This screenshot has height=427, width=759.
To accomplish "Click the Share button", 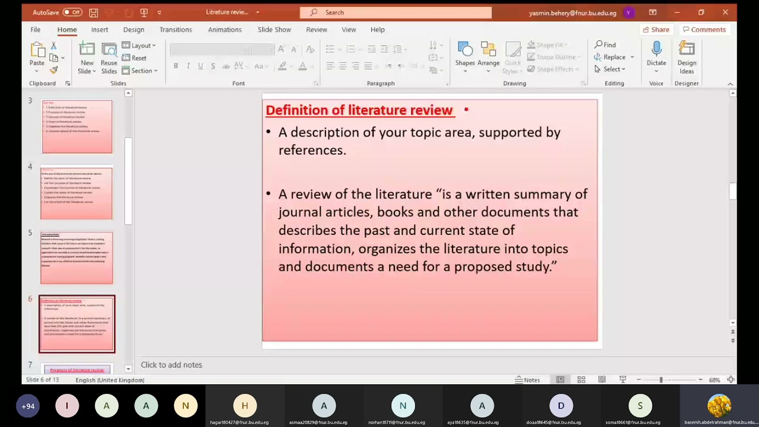I will click(656, 30).
